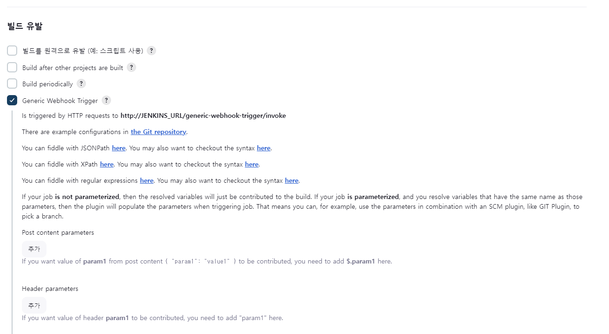The height and width of the screenshot is (334, 609).
Task: Open the XPath fiddle link
Action: 106,164
